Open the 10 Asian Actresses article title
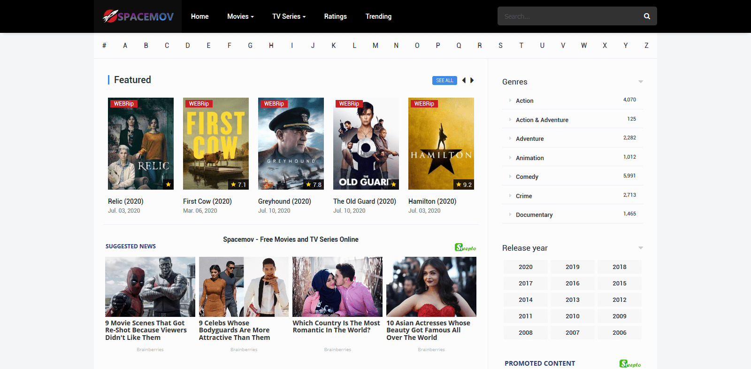751x369 pixels. point(428,330)
